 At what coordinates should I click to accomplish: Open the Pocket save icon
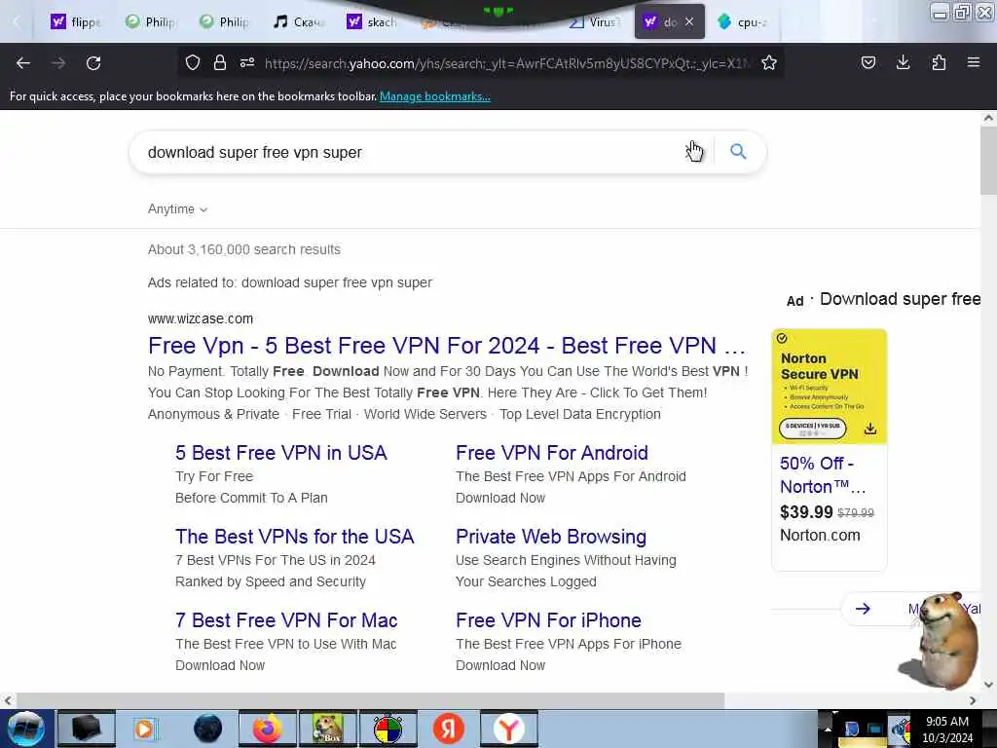[x=868, y=62]
